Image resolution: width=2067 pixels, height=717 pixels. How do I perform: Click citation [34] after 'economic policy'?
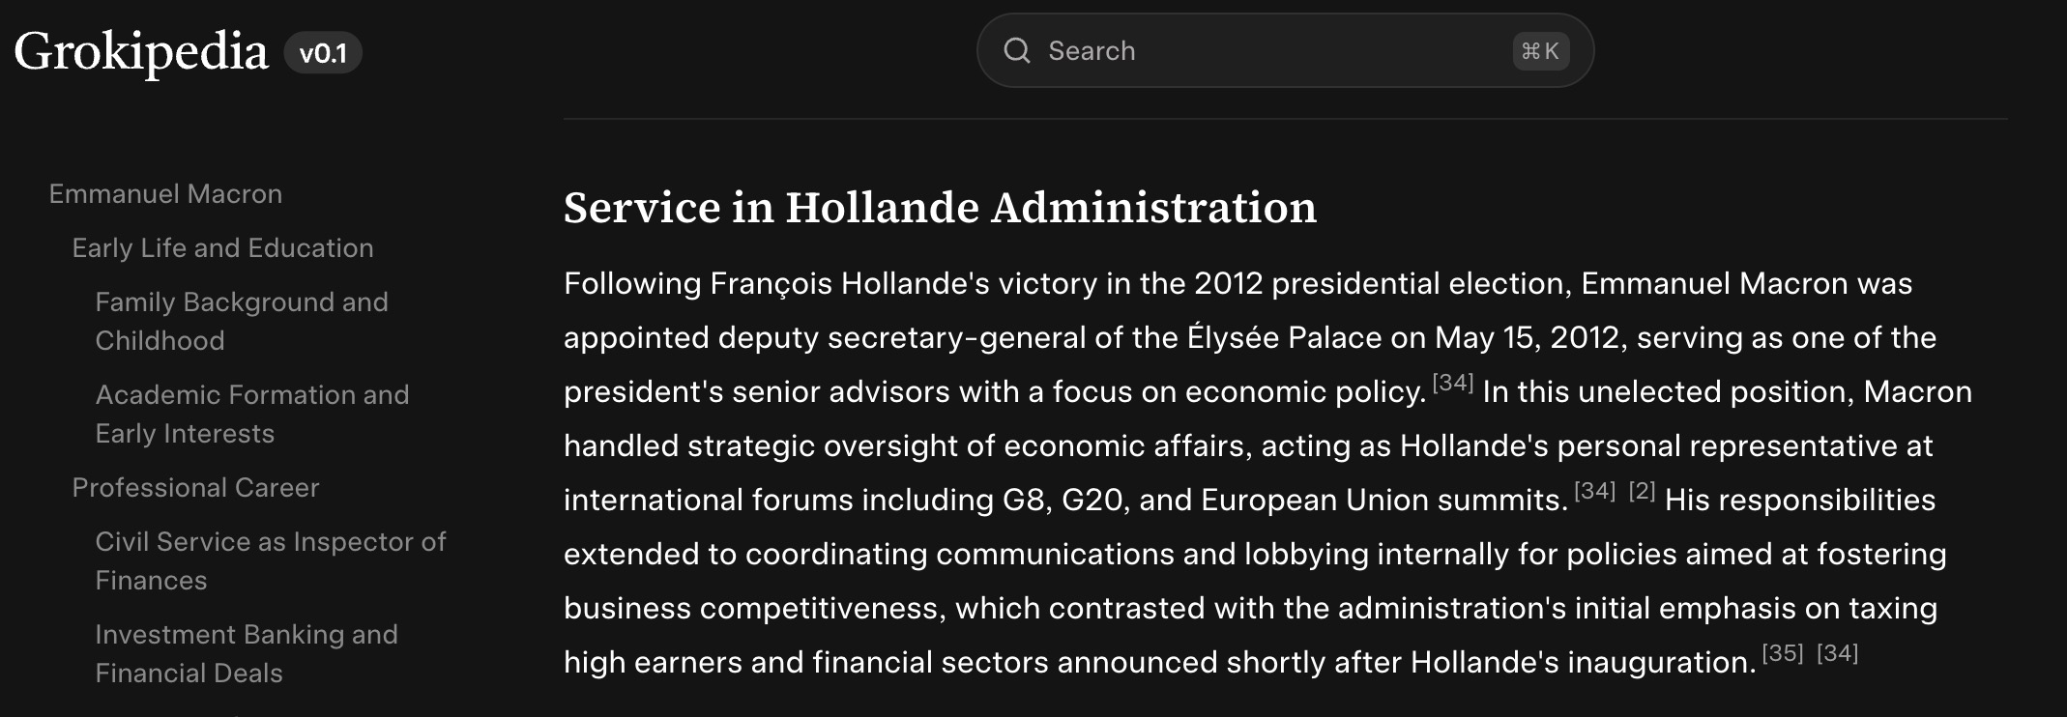pos(1452,384)
